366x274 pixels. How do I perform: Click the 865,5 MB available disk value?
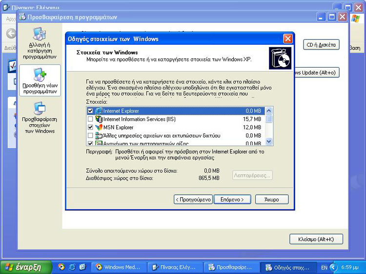click(209, 178)
